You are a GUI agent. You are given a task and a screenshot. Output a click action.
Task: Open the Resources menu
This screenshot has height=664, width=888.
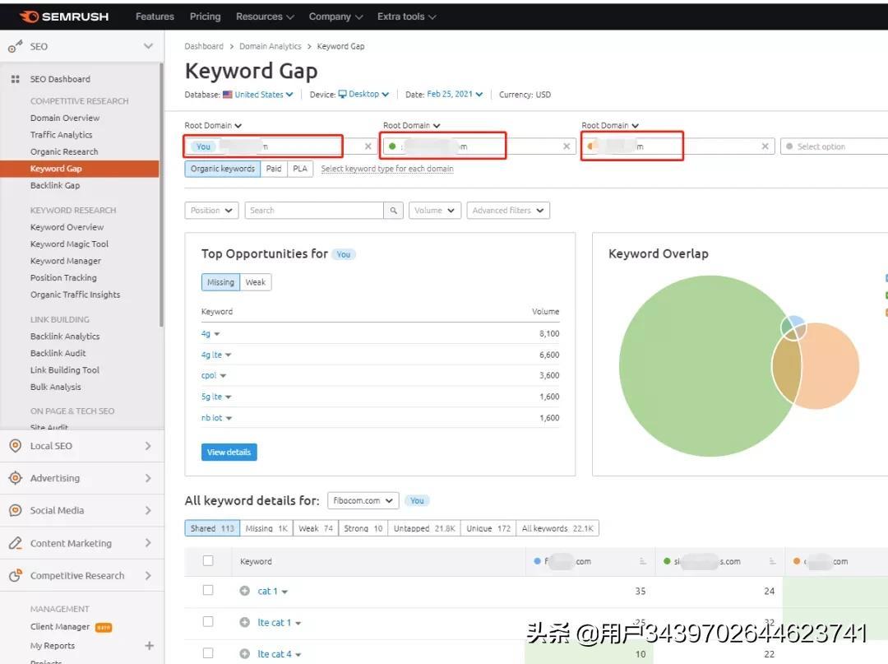[265, 17]
